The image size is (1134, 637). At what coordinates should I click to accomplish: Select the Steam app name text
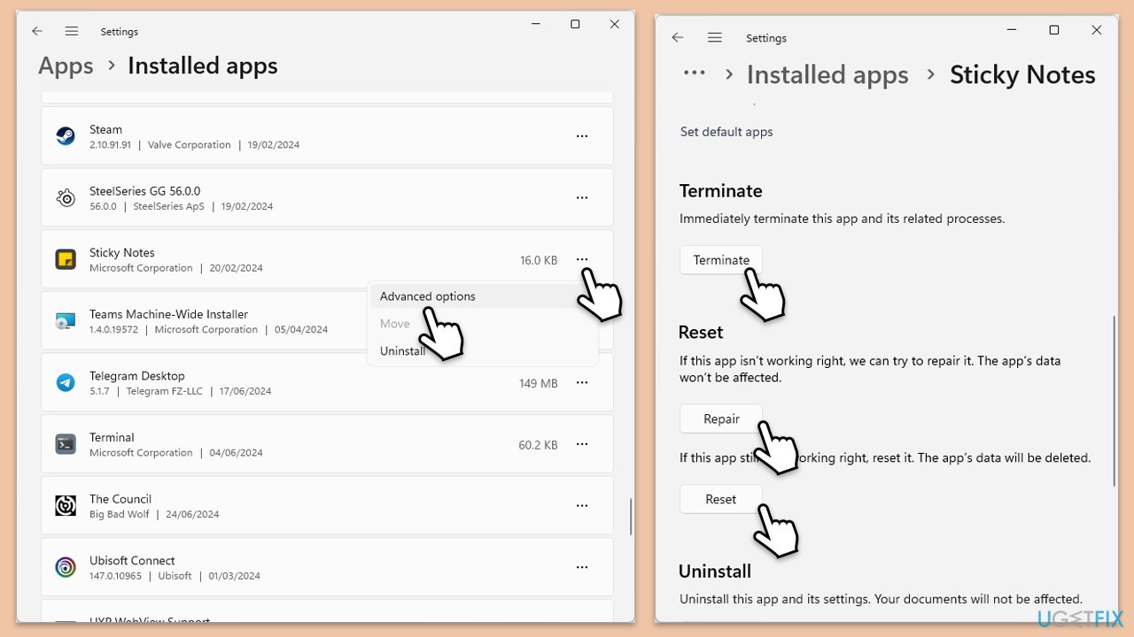coord(106,129)
